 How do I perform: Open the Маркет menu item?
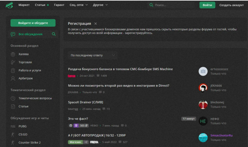(24, 5)
